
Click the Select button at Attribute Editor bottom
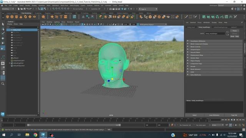tap(194, 115)
